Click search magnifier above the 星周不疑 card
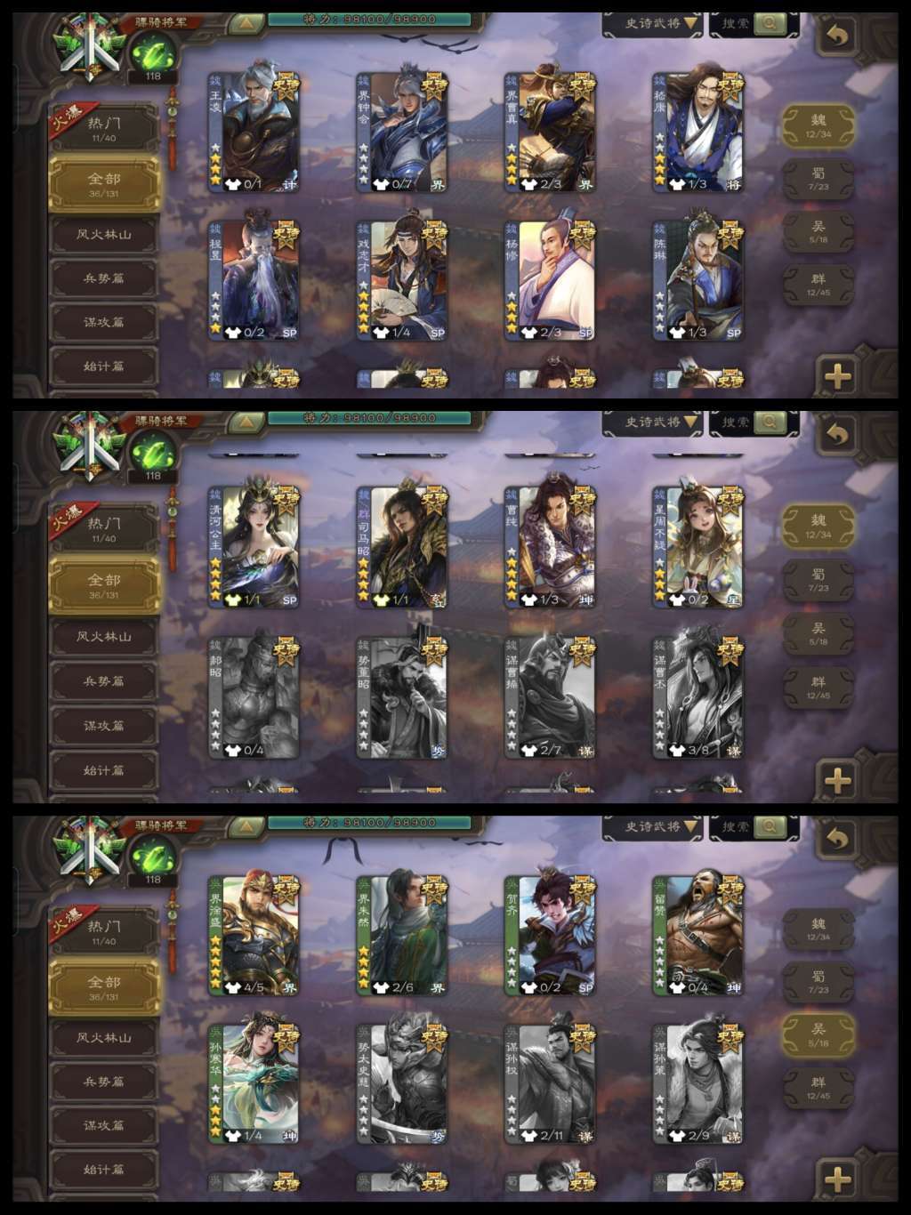The image size is (911, 1215). pos(769,422)
